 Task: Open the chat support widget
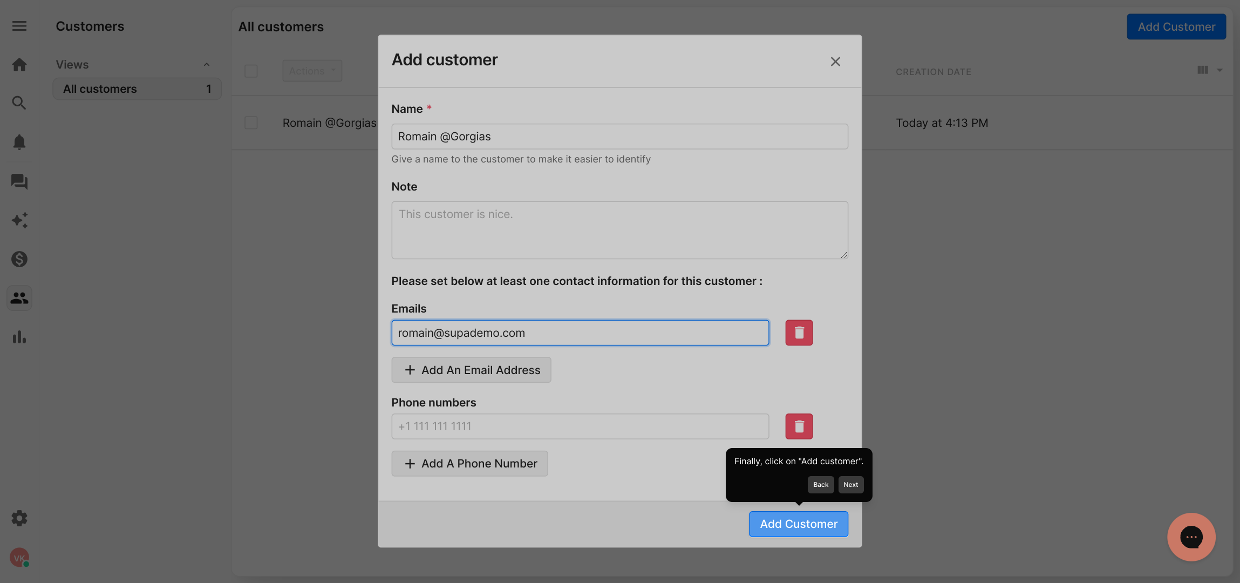tap(1191, 537)
